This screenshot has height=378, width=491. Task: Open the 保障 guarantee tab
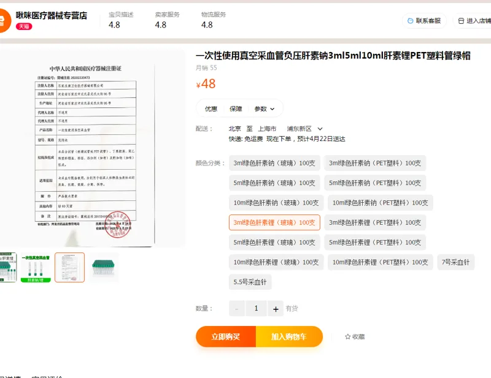point(236,108)
